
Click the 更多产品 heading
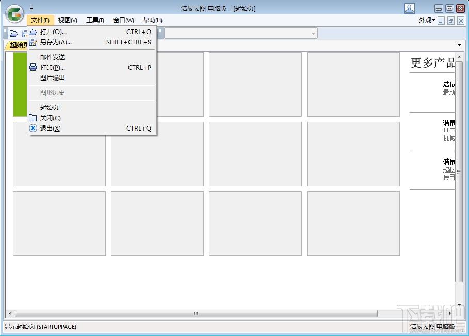pos(432,62)
